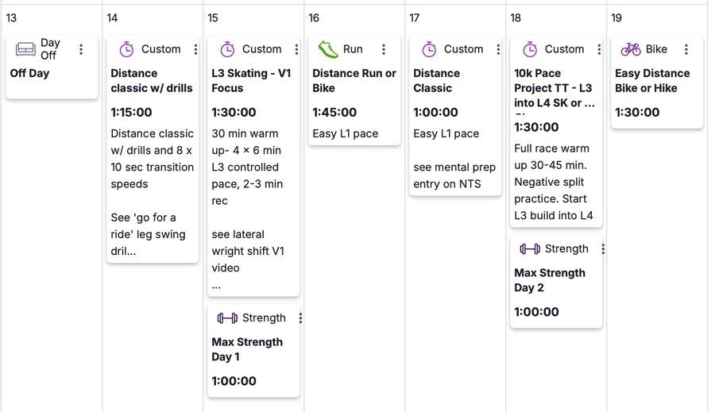Select day 16 date number

point(314,17)
